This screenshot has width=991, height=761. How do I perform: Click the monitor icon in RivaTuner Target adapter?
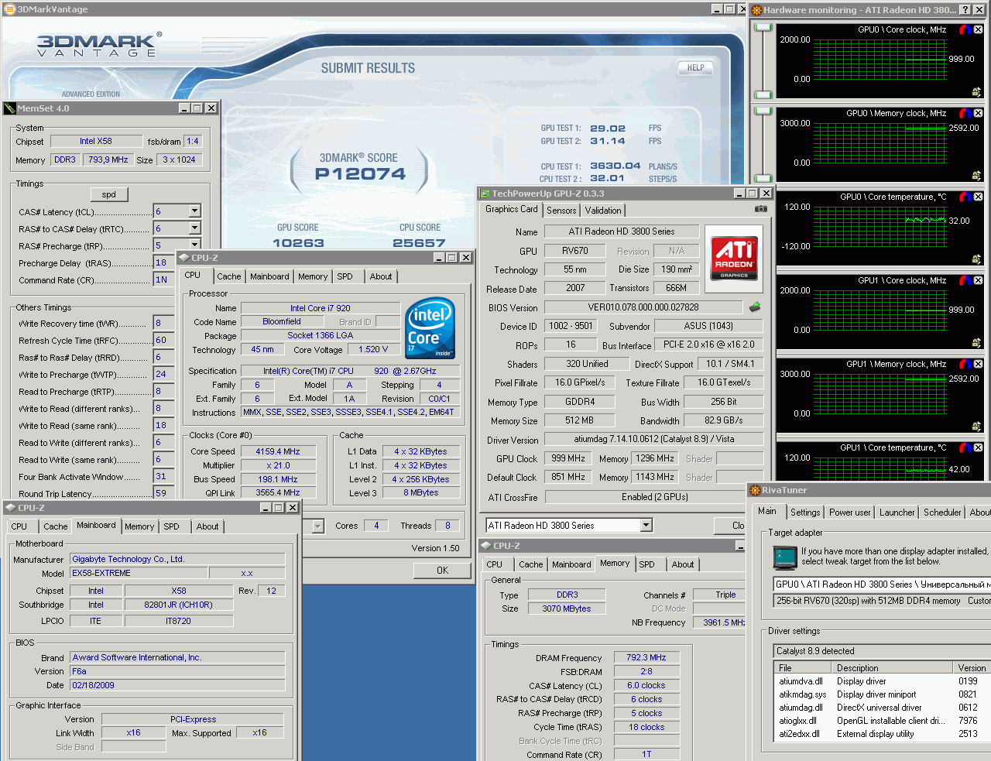click(785, 557)
